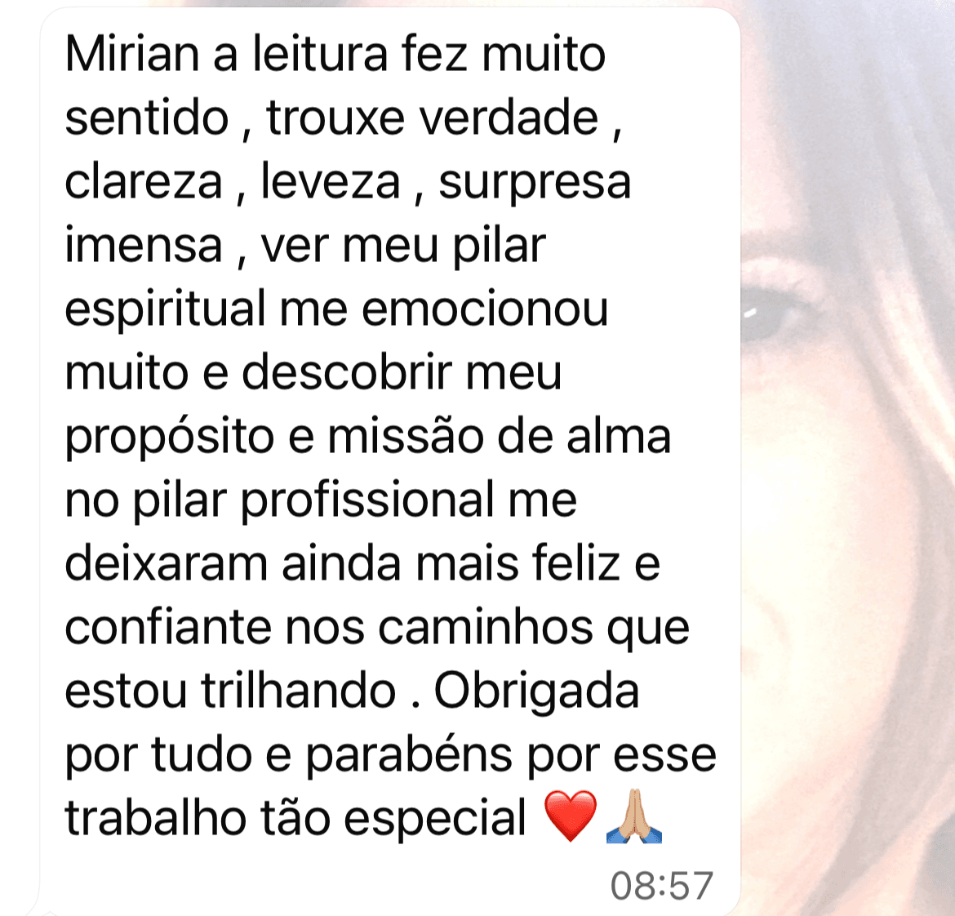Click the word "surpresa" in the message
Viewport: 955px width, 916px height.
(534, 184)
